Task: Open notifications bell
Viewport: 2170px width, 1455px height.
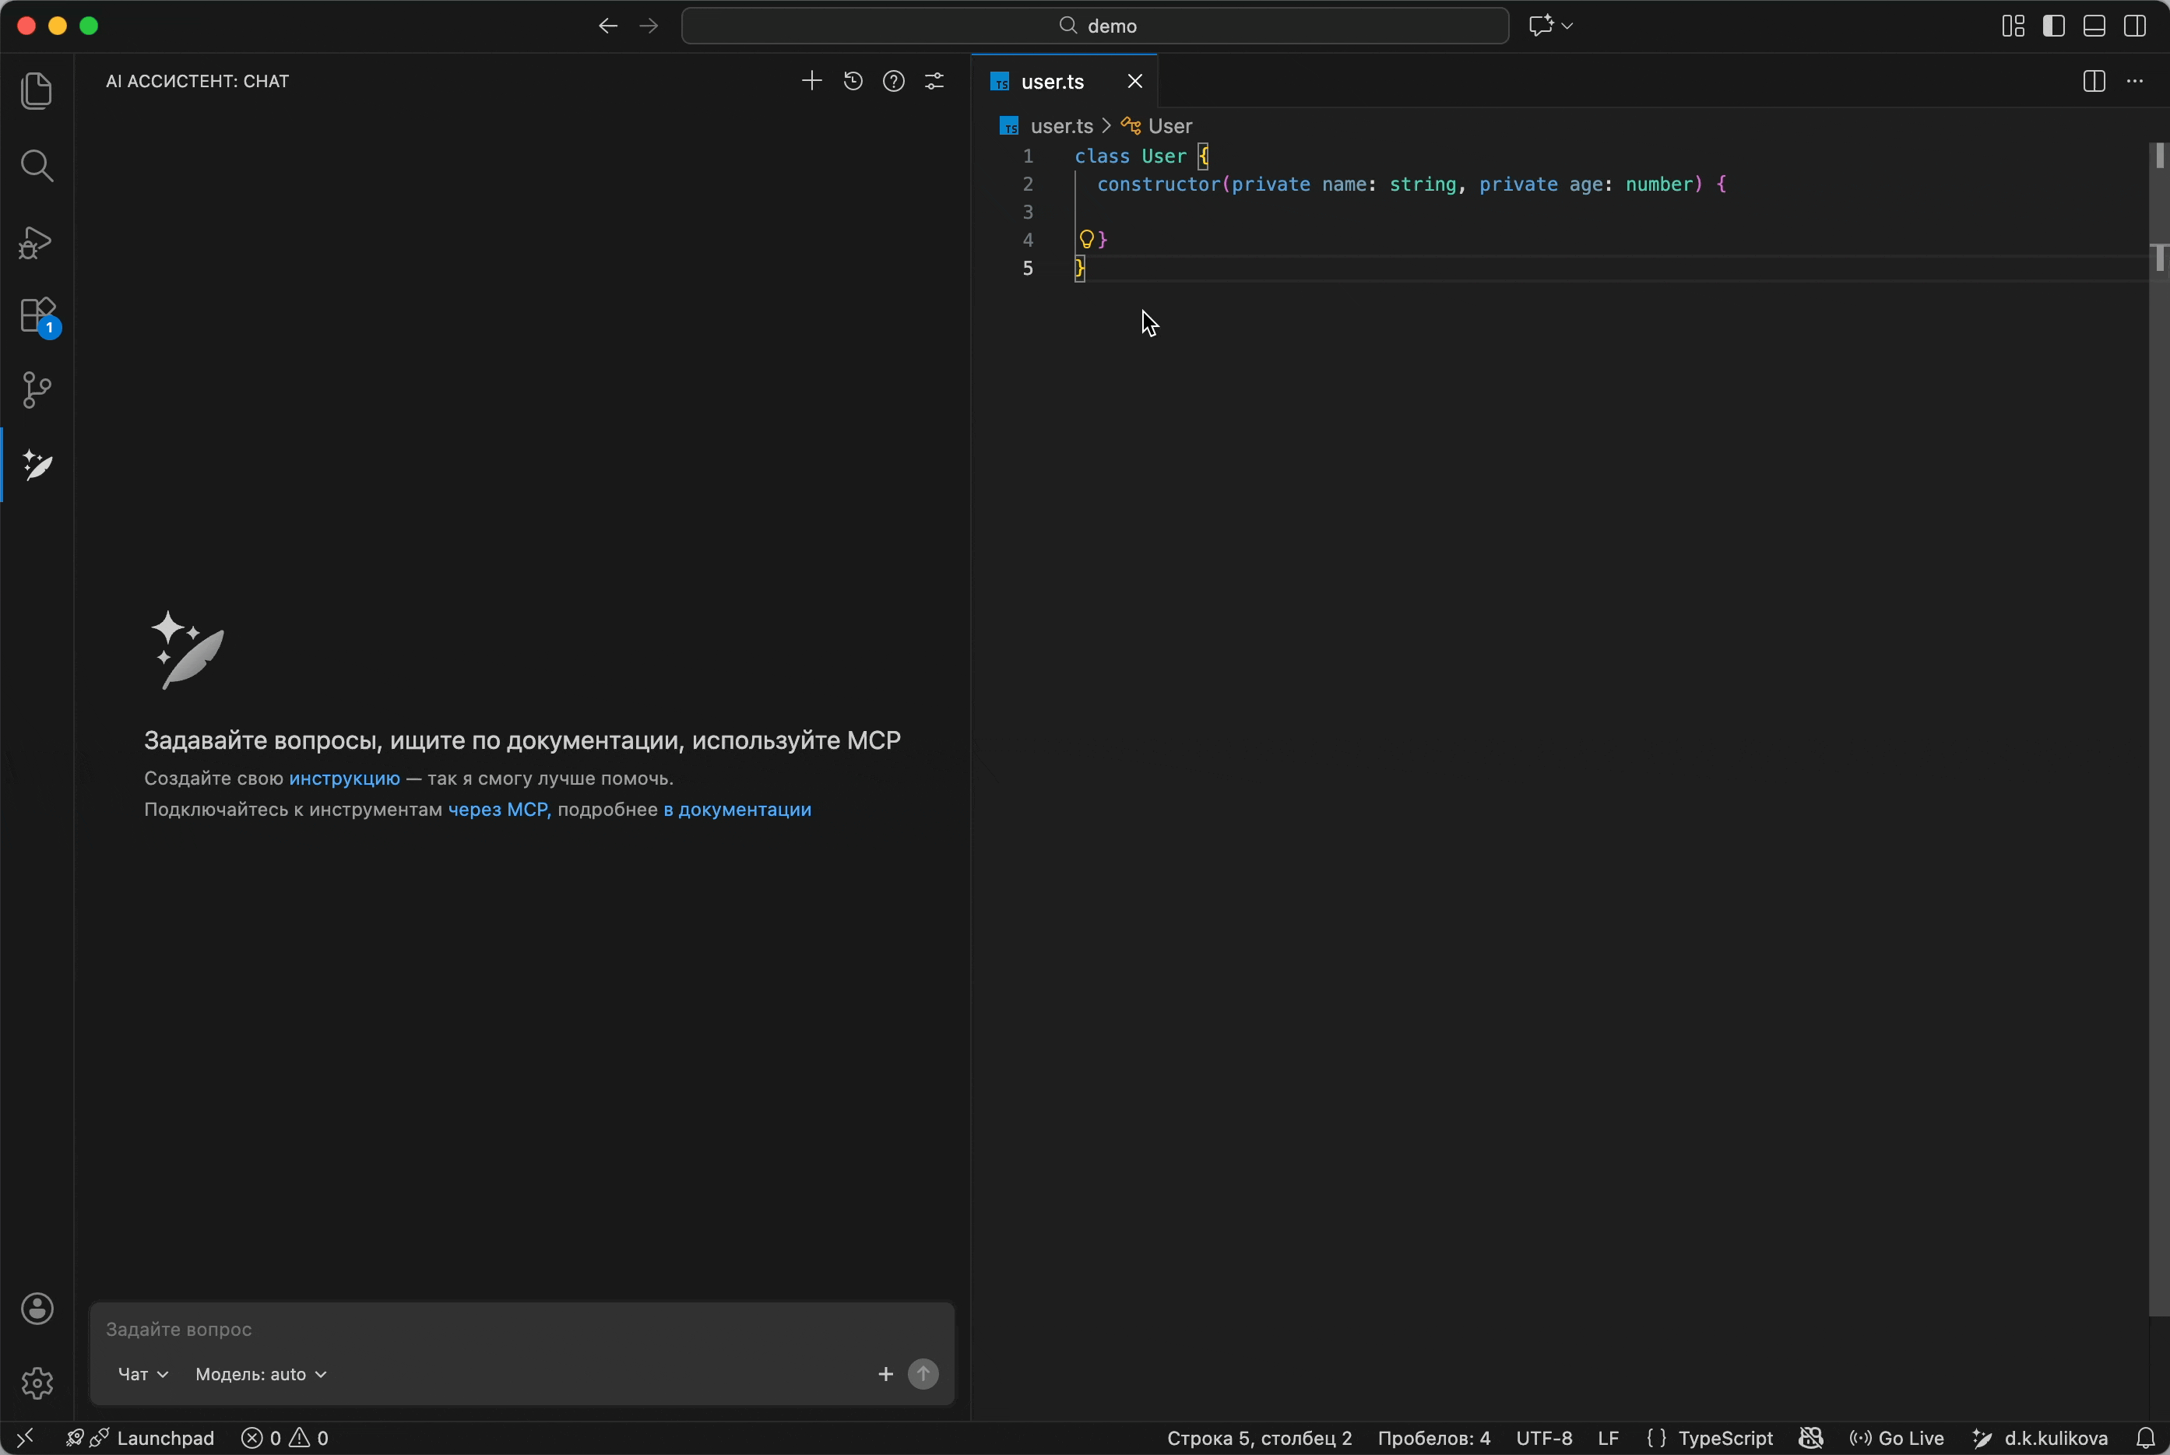Action: tap(2145, 1439)
